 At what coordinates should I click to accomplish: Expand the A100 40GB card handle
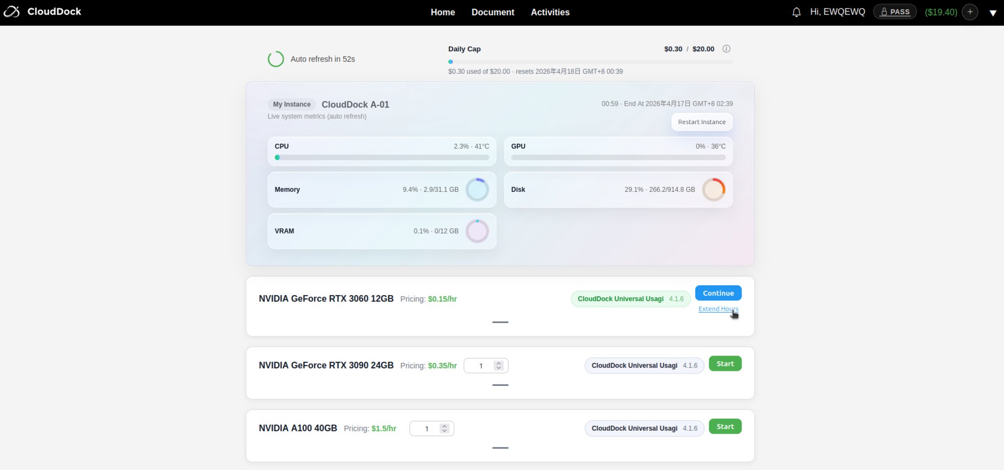click(500, 448)
